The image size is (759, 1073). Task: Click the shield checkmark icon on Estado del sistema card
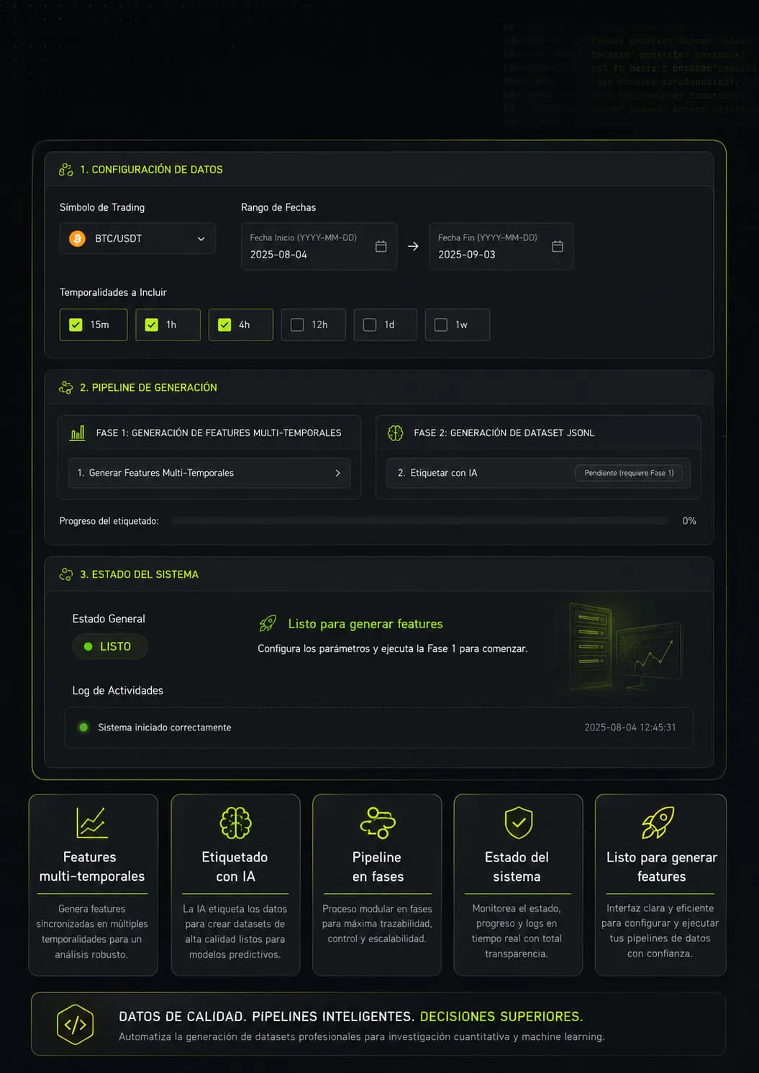pos(518,823)
